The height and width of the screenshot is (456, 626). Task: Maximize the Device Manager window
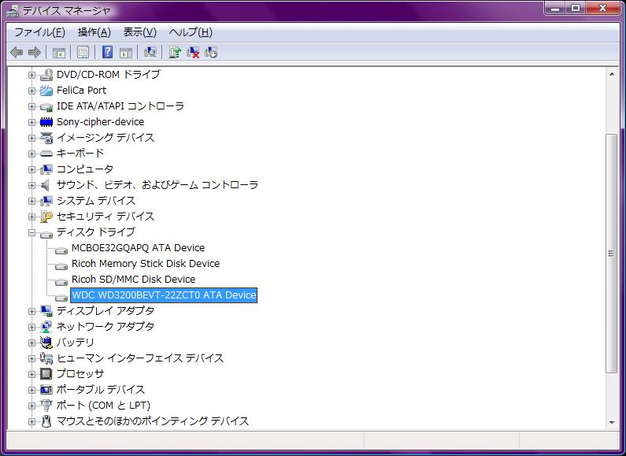(576, 8)
